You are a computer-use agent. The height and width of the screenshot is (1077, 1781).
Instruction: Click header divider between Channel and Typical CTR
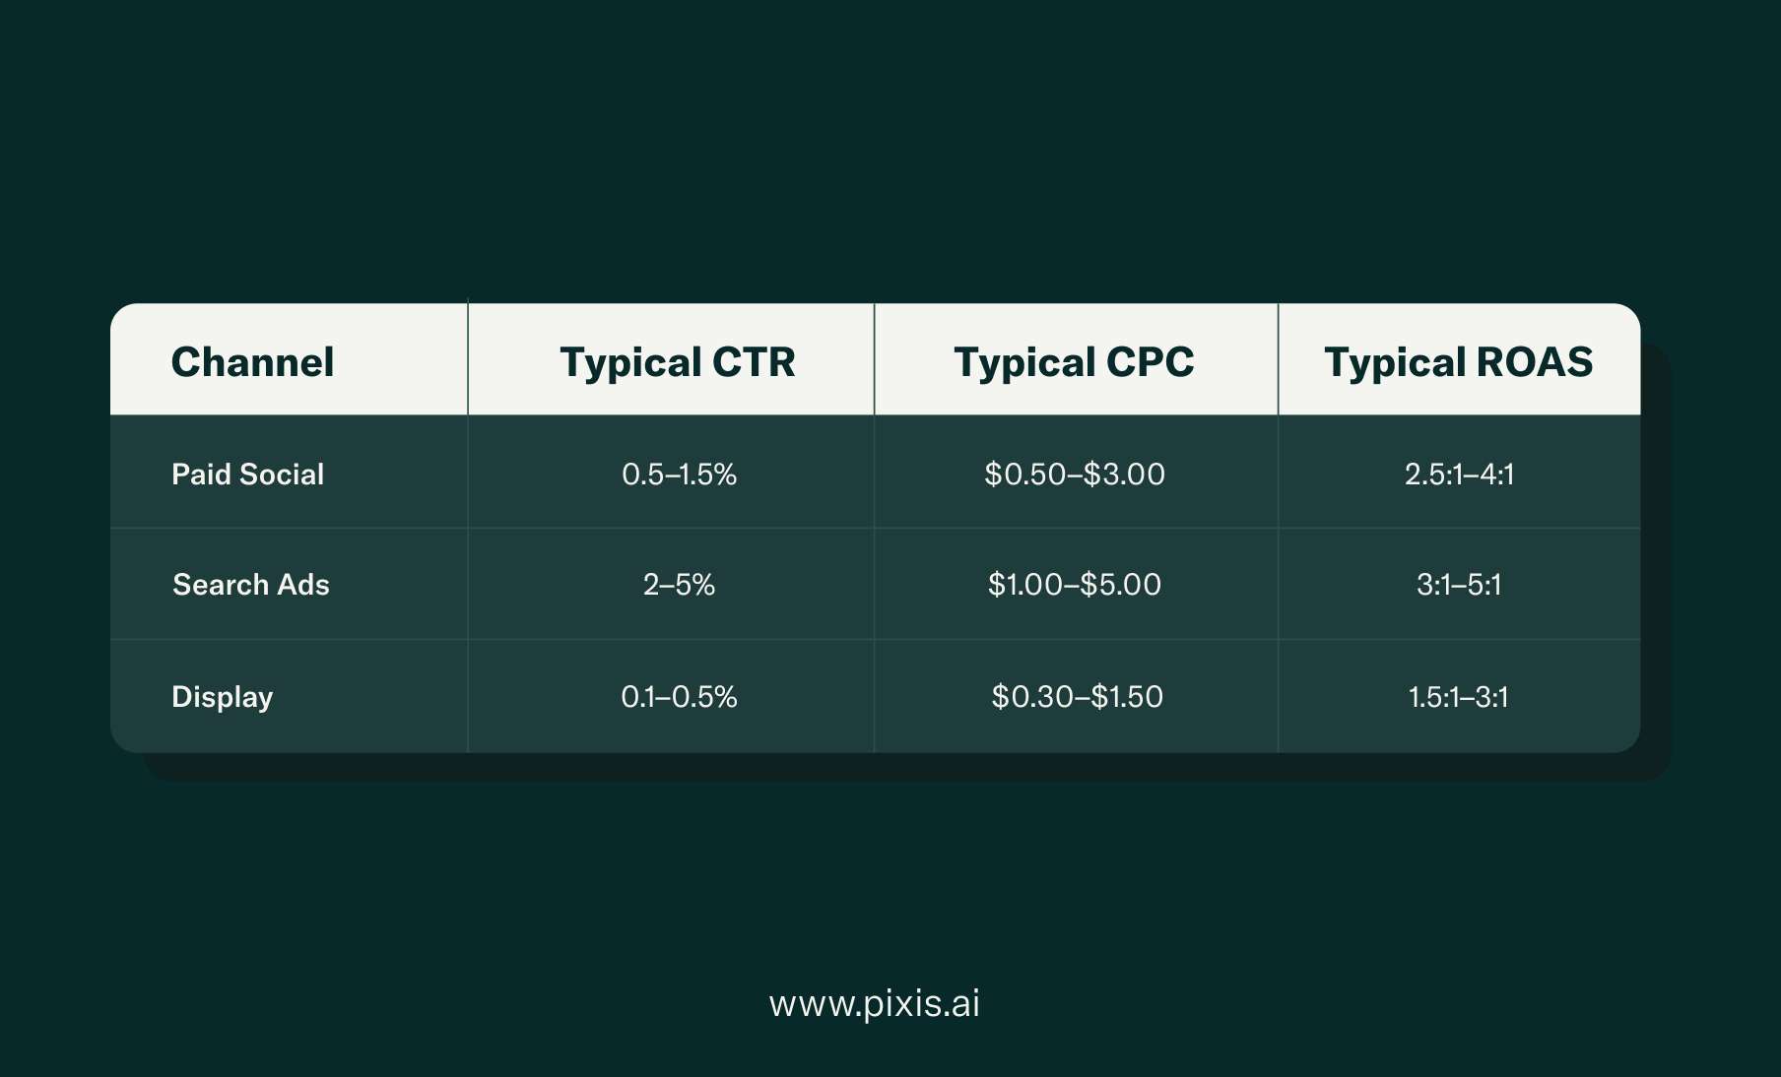click(x=468, y=360)
